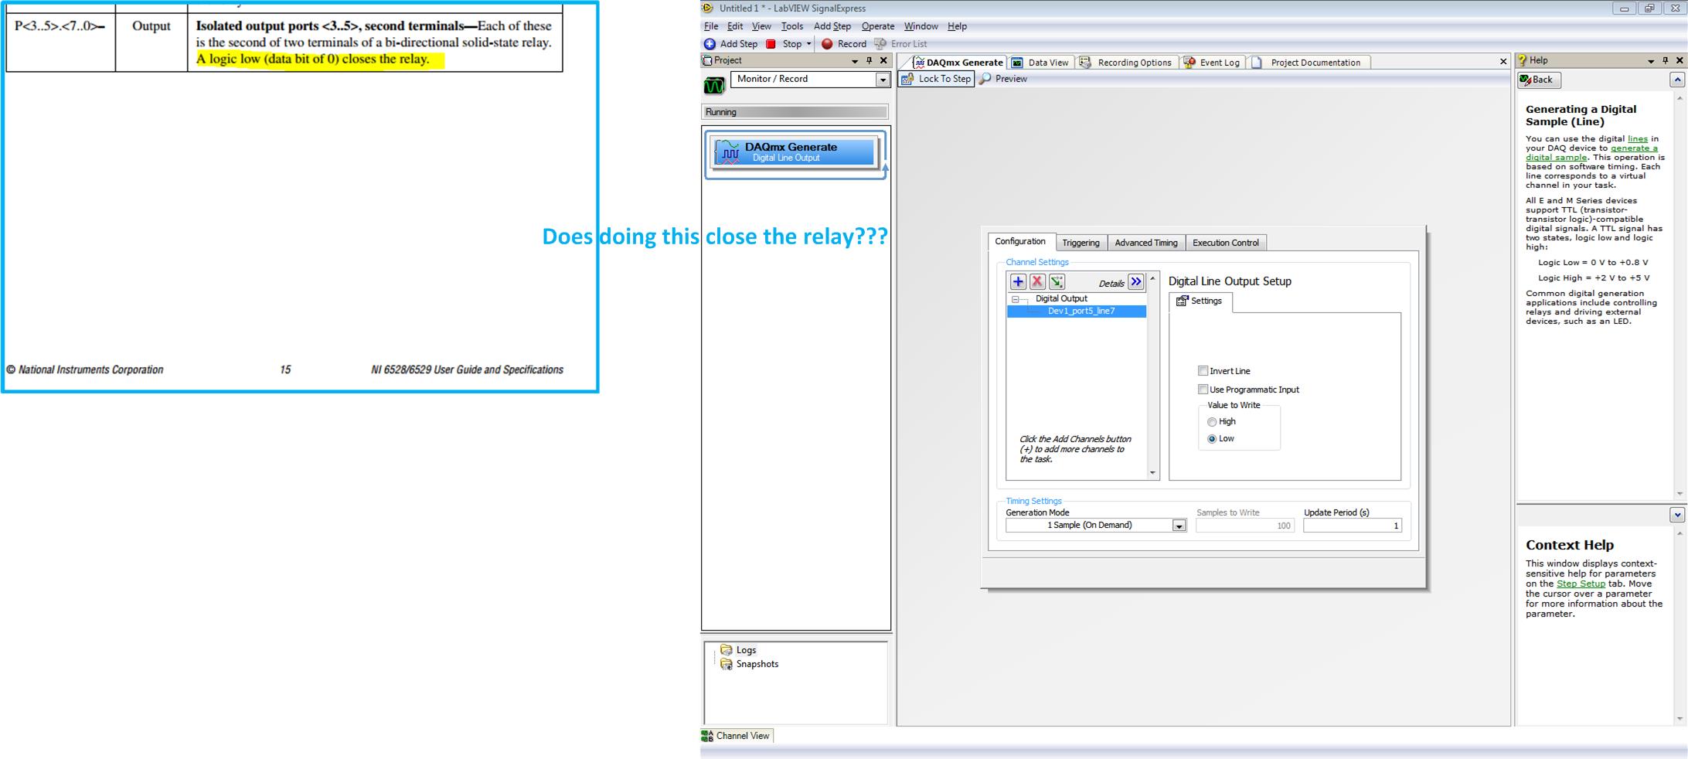Close the step setup view X

pos(1503,61)
